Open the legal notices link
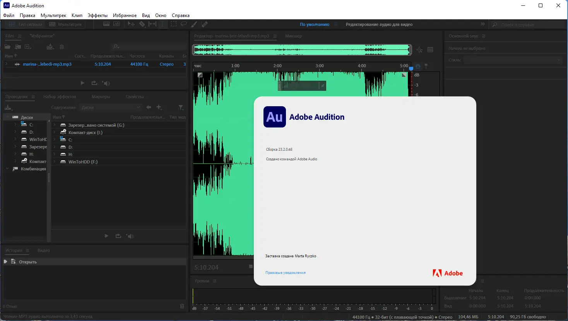Screen dimensions: 568x321 tap(285, 273)
